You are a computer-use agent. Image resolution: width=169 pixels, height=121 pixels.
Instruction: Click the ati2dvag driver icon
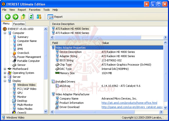click(x=57, y=86)
